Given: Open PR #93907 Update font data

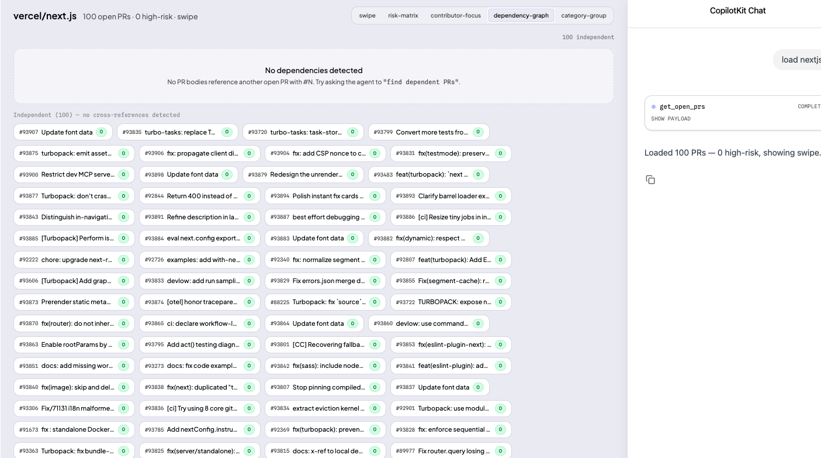Looking at the screenshot, I should tap(63, 132).
